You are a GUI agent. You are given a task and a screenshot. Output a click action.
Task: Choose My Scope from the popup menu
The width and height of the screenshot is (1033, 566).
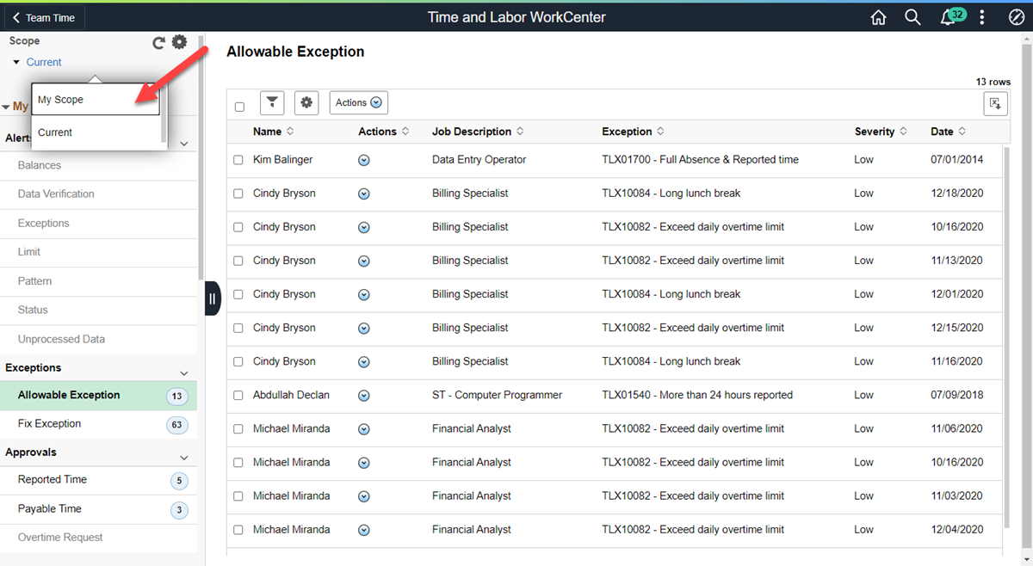point(96,100)
